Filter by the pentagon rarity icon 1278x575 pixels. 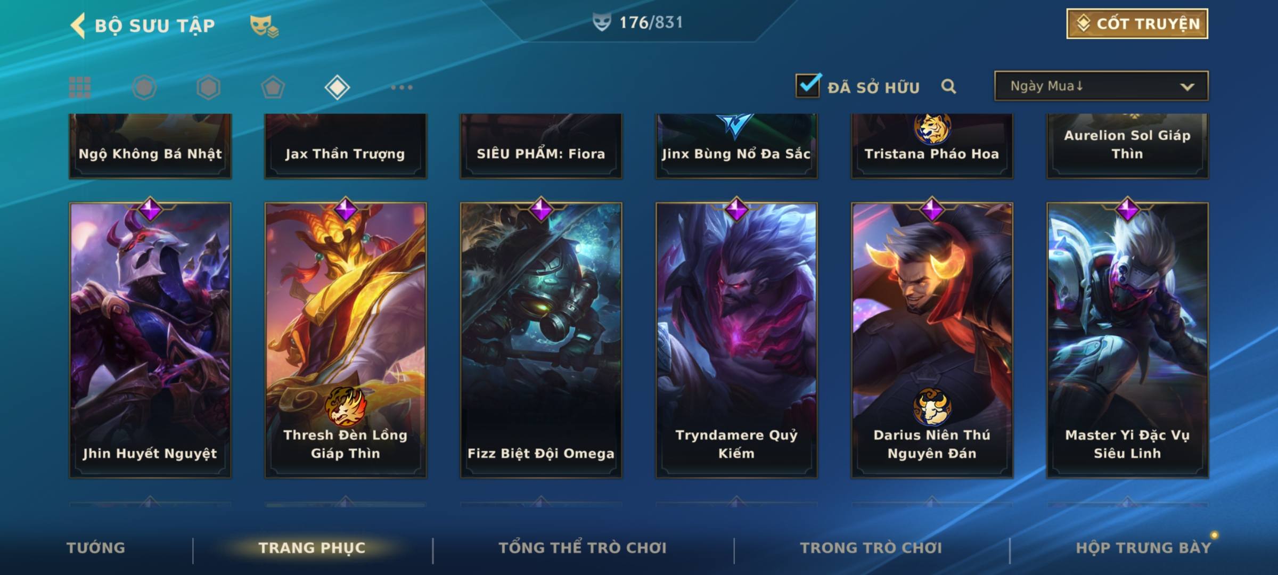pos(273,87)
